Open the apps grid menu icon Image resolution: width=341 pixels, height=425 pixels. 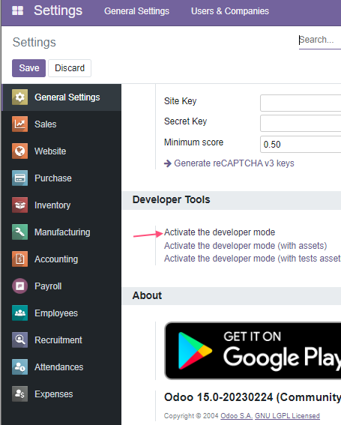coord(18,10)
